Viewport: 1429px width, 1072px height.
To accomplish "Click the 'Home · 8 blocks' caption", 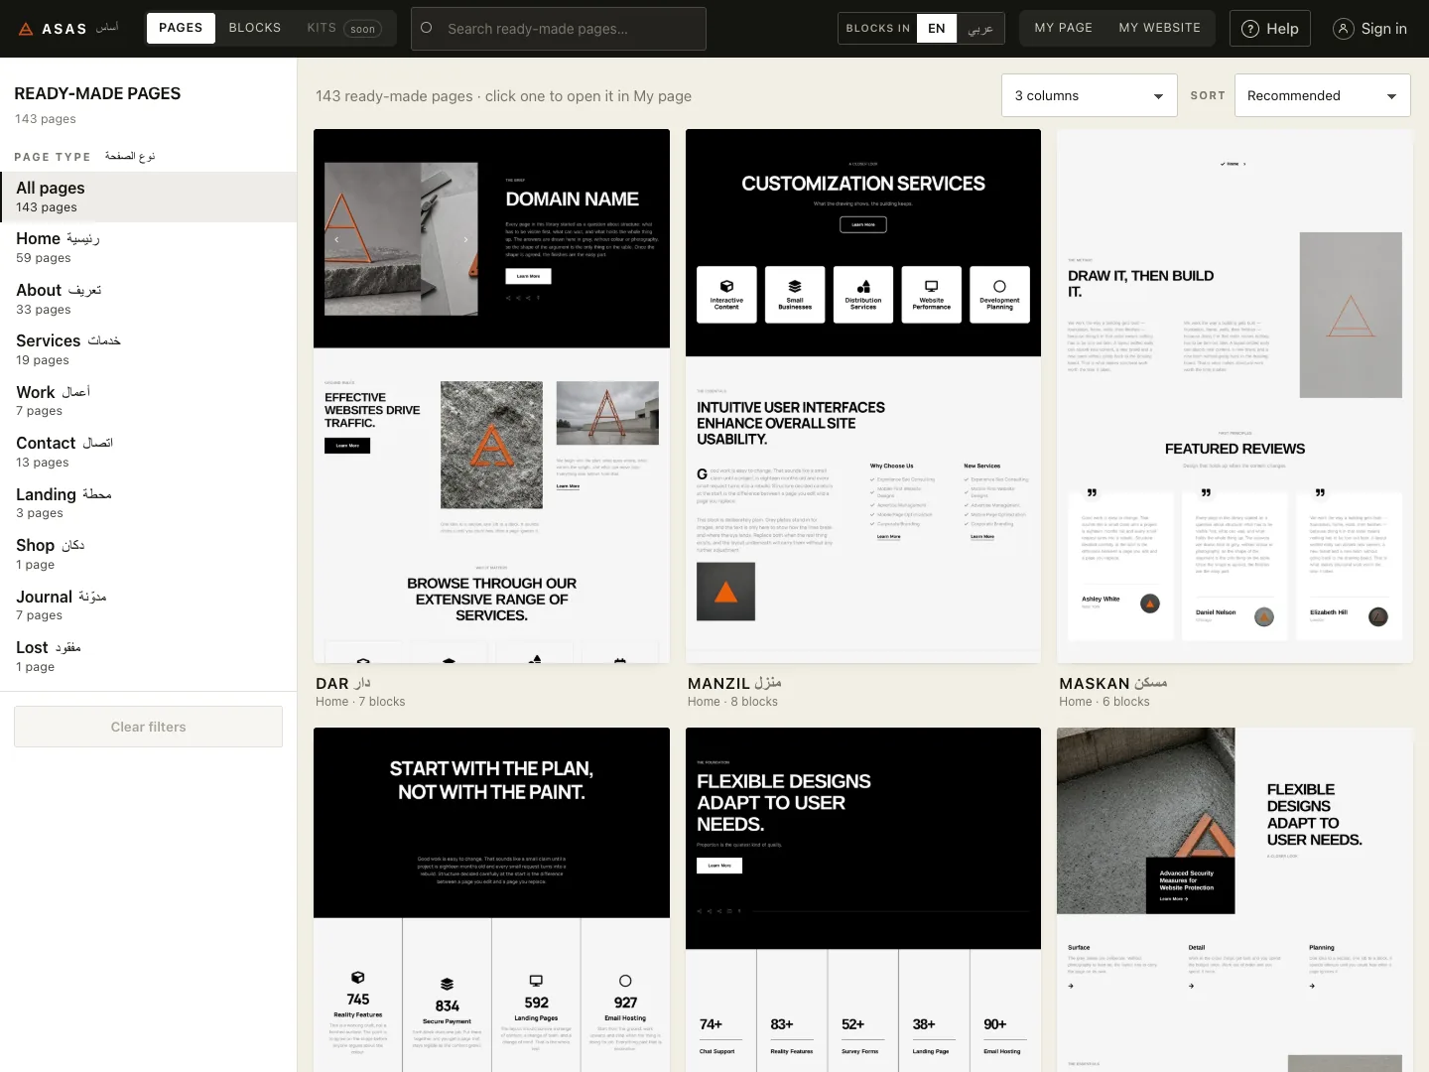I will [x=732, y=702].
